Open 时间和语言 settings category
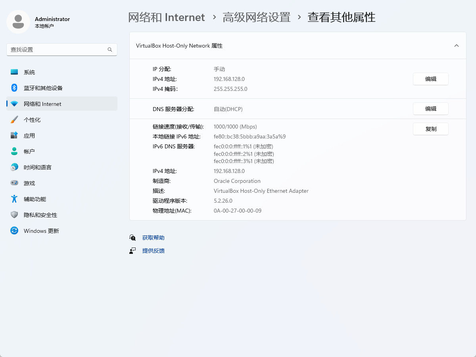 [x=62, y=167]
